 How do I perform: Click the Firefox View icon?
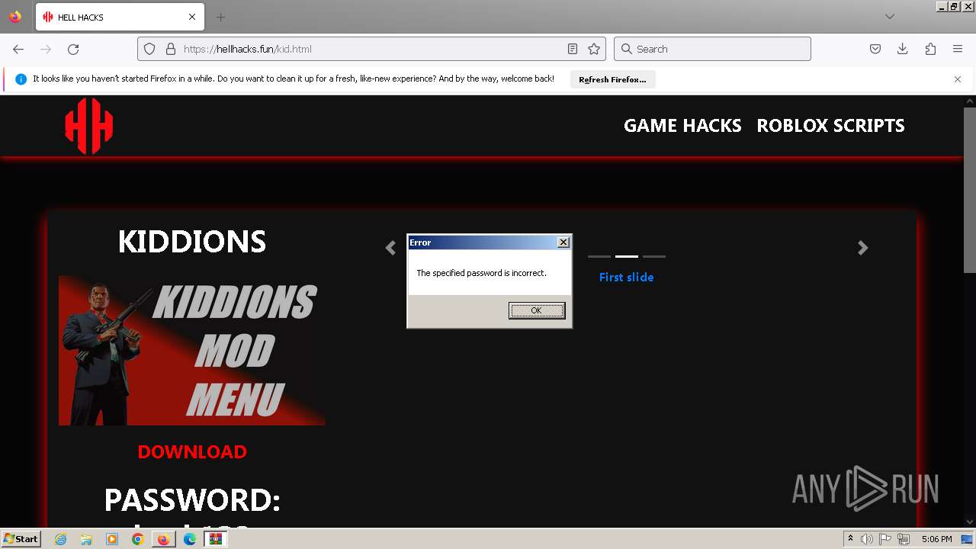pyautogui.click(x=15, y=17)
